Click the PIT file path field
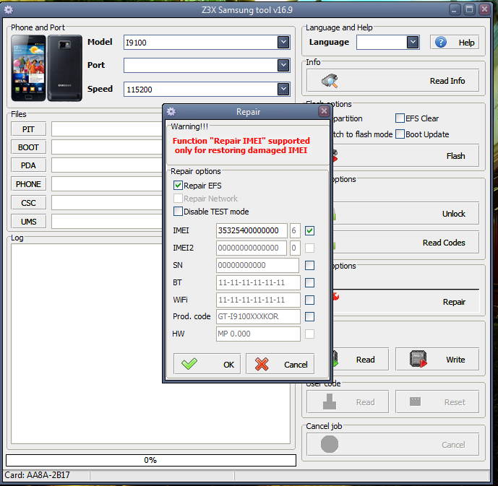This screenshot has height=486, width=498. click(x=107, y=129)
